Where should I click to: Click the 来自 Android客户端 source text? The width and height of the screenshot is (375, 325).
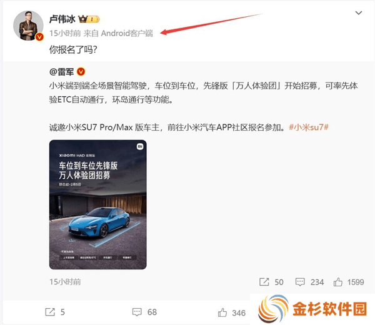[118, 33]
